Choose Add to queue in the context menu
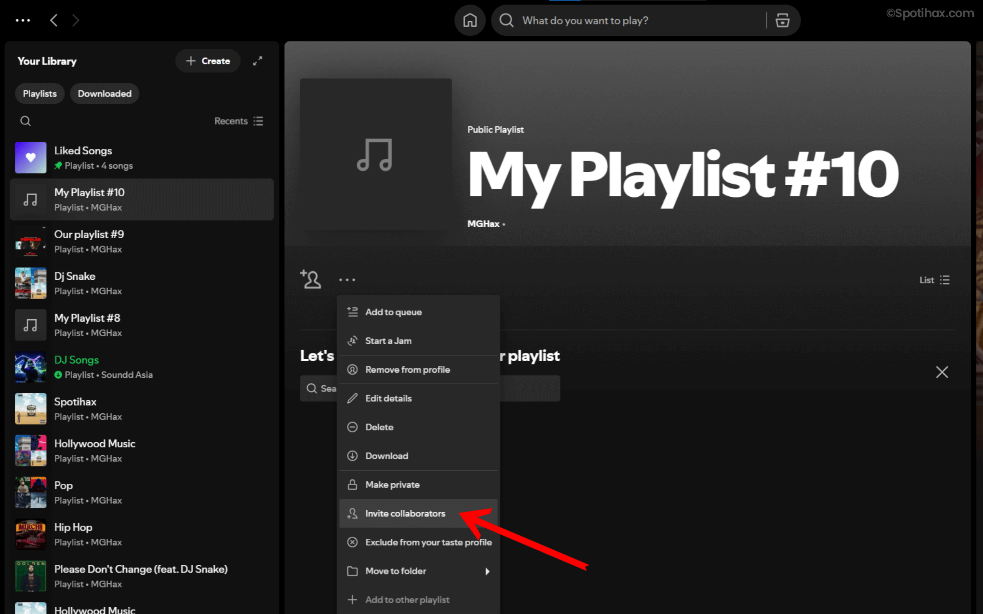Viewport: 983px width, 614px height. tap(418, 312)
